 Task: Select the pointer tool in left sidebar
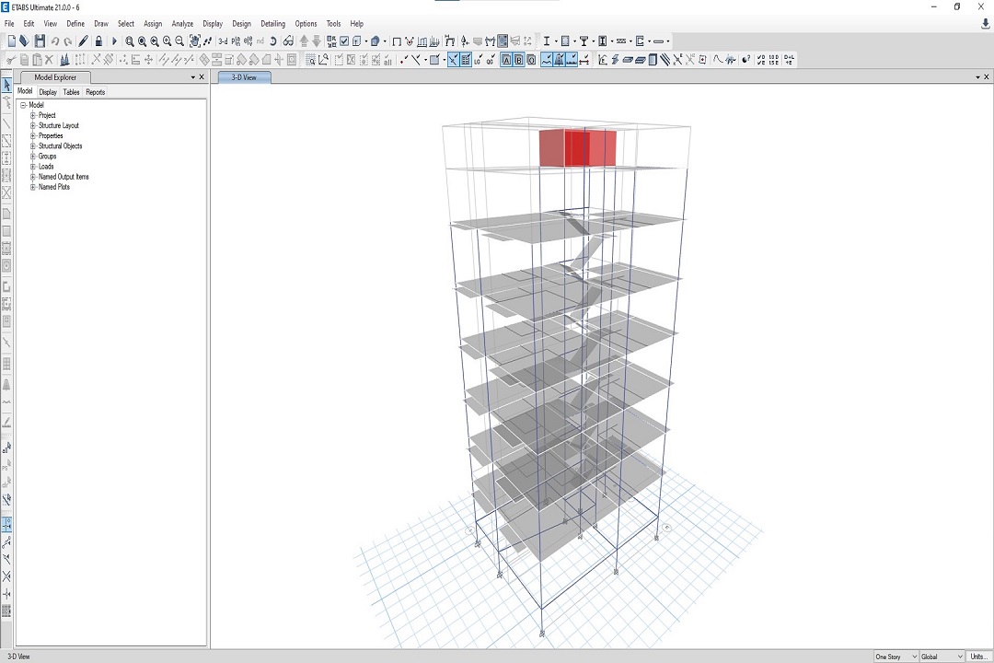[7, 86]
